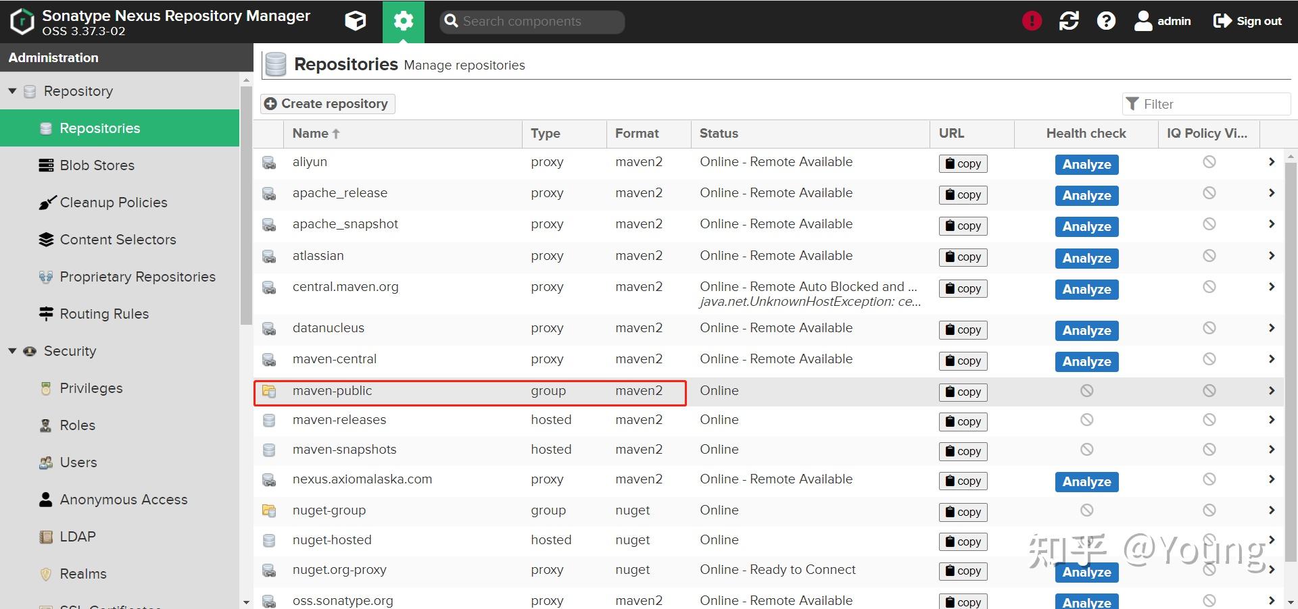Open Blob Stores in sidebar
The image size is (1298, 609).
pyautogui.click(x=97, y=165)
